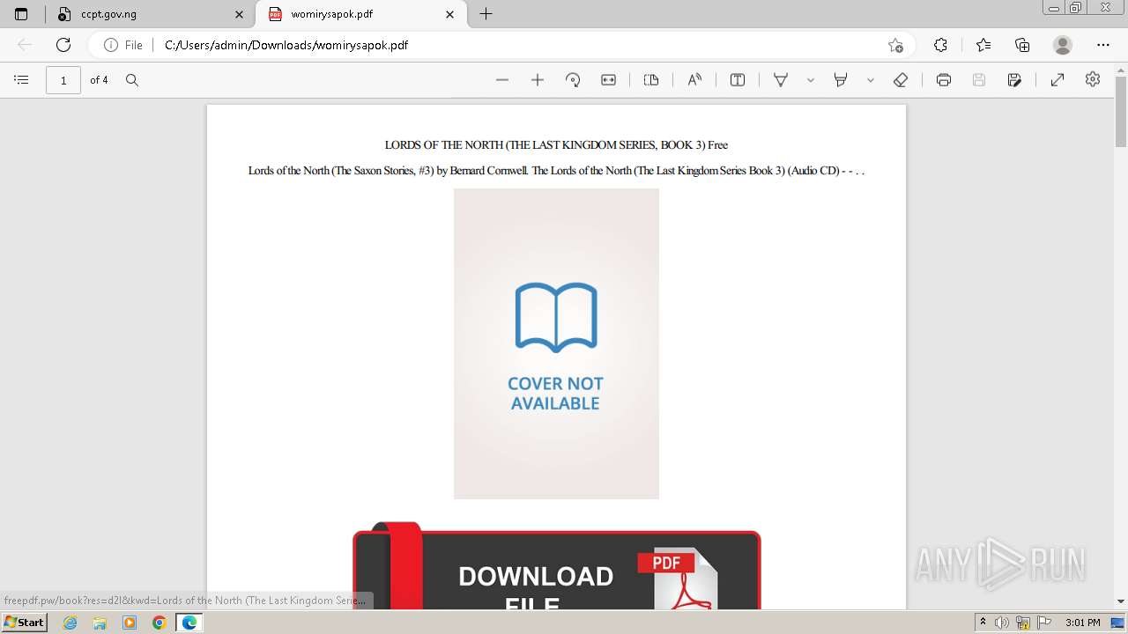Open the Collections panel
This screenshot has width=1128, height=634.
[x=1022, y=45]
